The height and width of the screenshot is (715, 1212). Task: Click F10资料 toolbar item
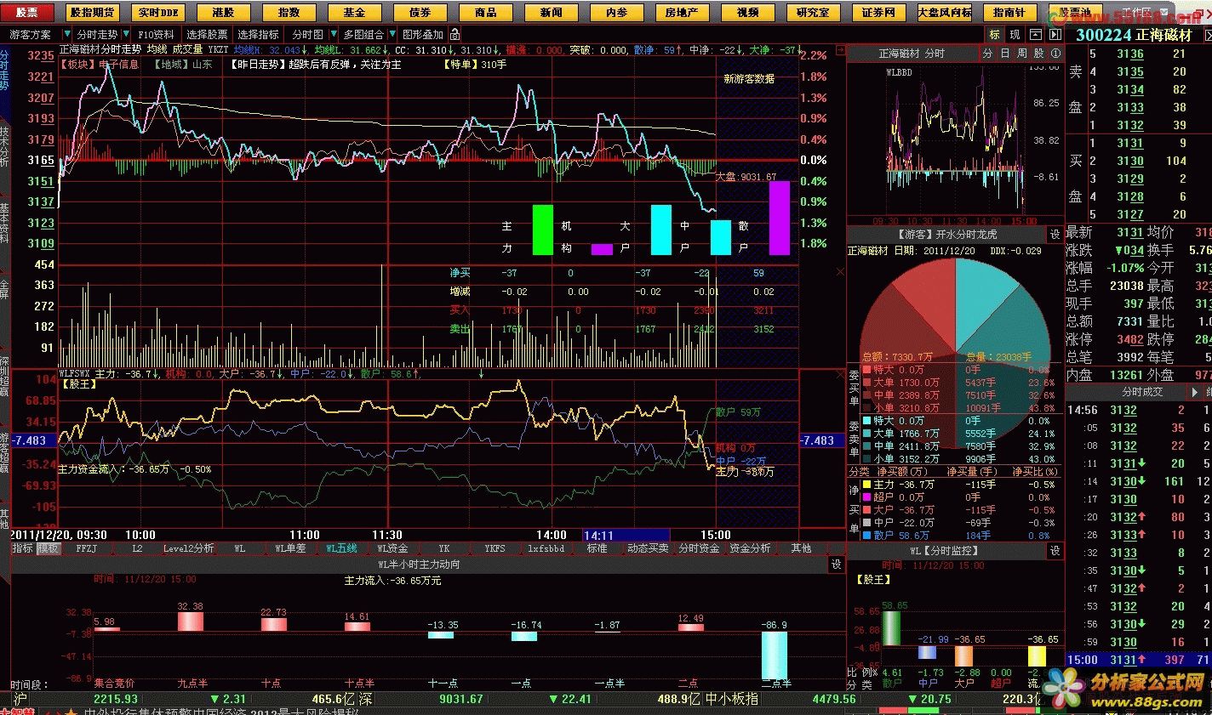click(156, 35)
